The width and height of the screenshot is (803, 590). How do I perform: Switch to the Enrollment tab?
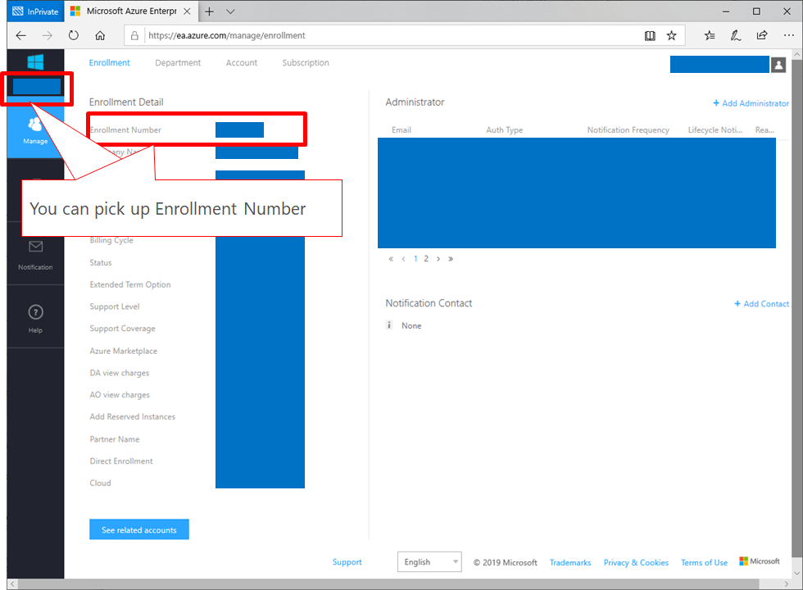[109, 62]
